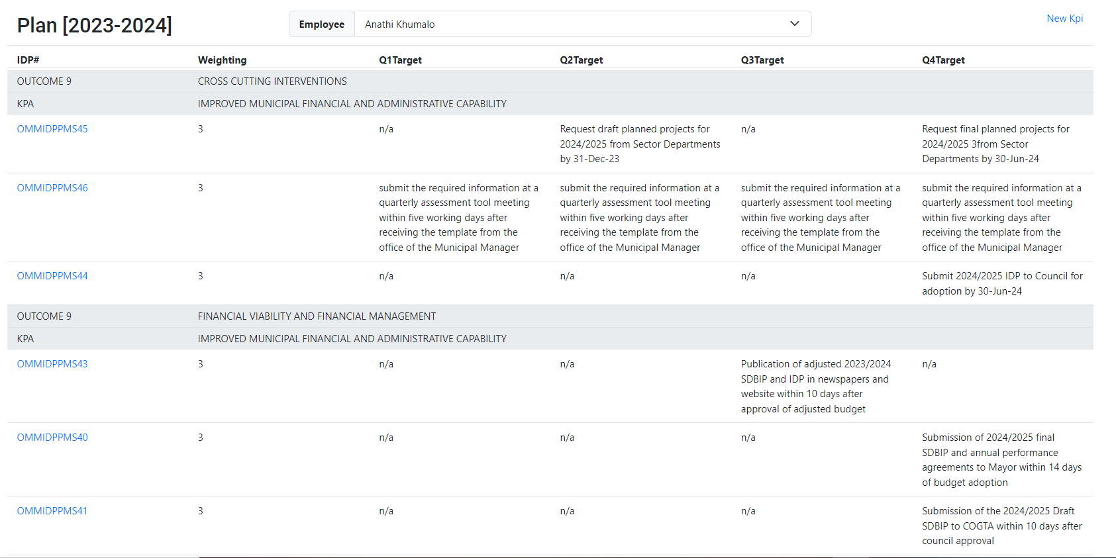Viewport: 1116px width, 558px height.
Task: Click the Q3Target column header
Action: (x=762, y=60)
